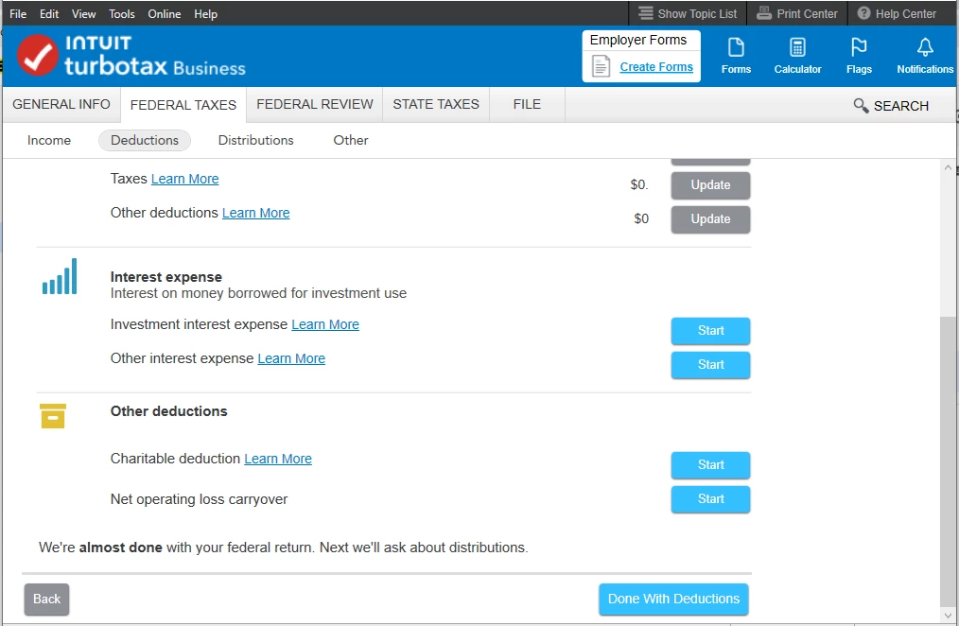Screen dimensions: 959x626
Task: Click the Interest expense heading
Action: point(166,277)
